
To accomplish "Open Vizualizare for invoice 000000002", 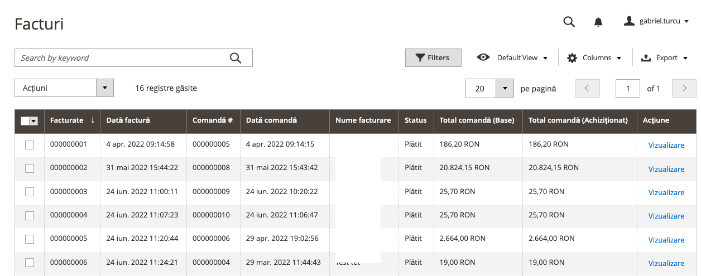I will click(x=666, y=170).
